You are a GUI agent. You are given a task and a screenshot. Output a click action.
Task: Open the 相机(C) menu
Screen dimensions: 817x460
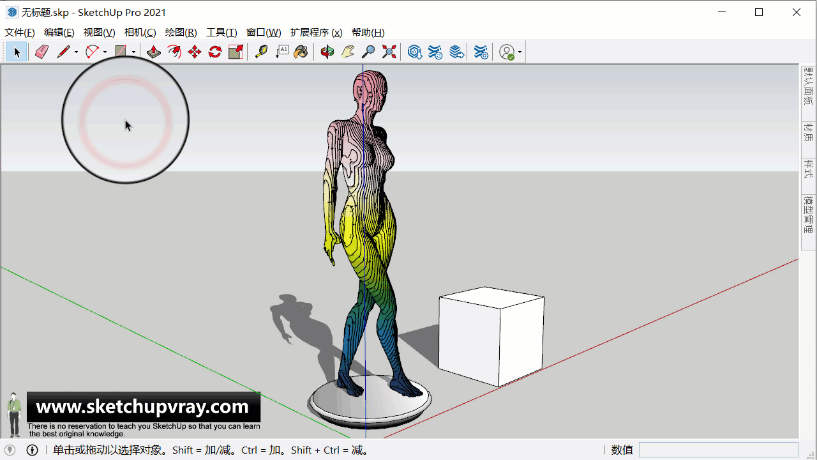[140, 33]
